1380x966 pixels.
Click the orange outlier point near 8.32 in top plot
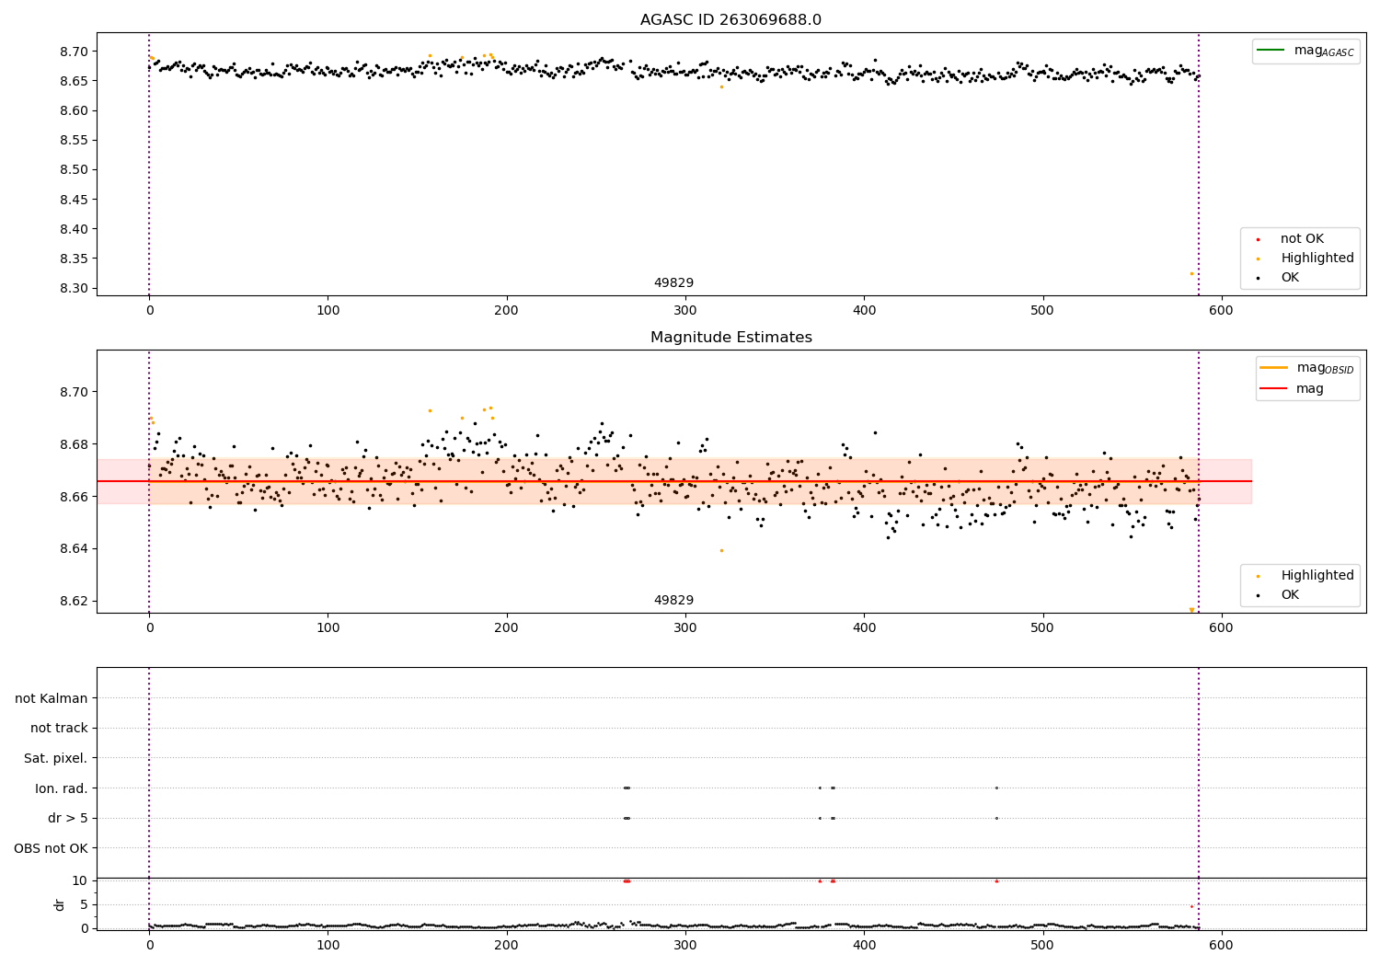click(1191, 273)
